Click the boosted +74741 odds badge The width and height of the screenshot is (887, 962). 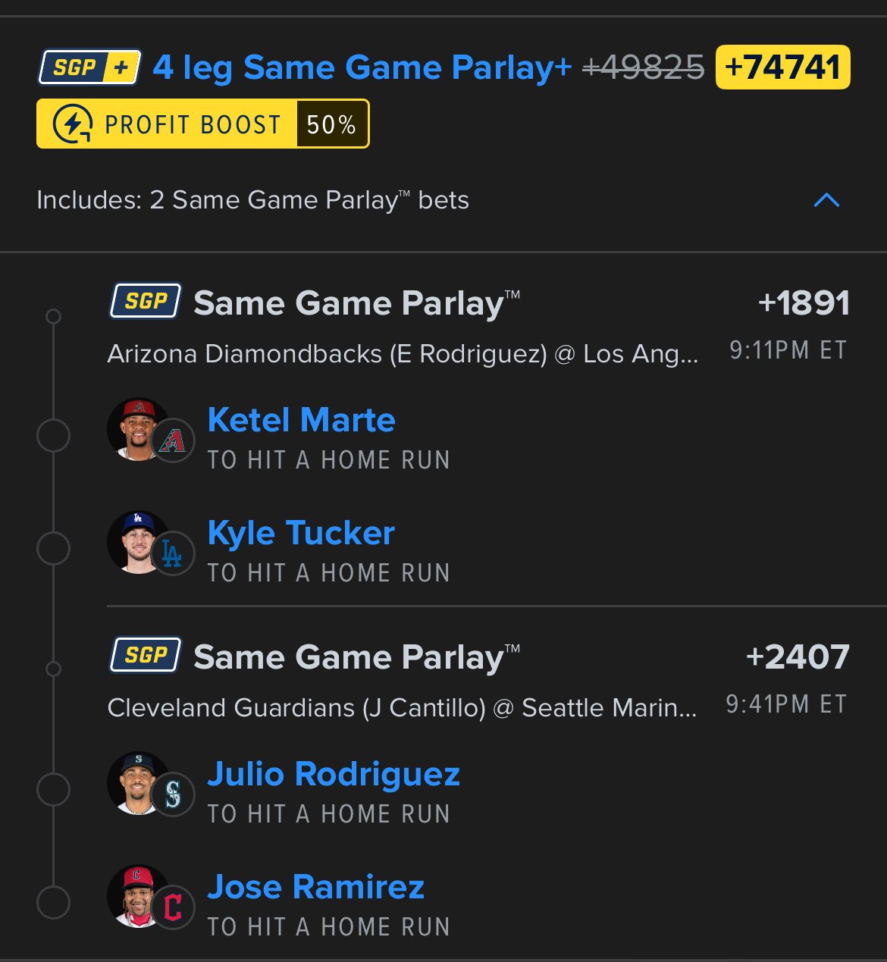(x=782, y=67)
